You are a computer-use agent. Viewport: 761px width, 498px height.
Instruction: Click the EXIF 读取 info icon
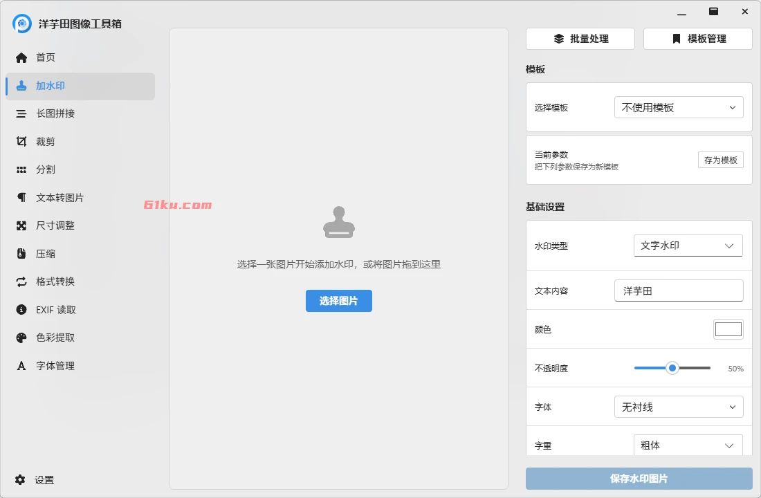point(21,310)
